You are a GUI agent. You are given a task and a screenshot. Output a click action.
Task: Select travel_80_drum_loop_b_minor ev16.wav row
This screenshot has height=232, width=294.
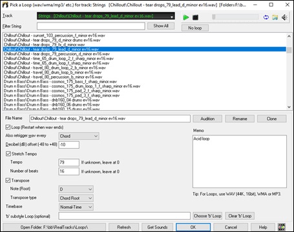pyautogui.click(x=145, y=72)
